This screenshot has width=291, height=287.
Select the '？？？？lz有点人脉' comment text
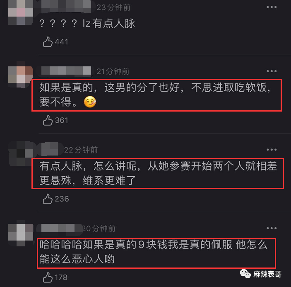point(87,24)
